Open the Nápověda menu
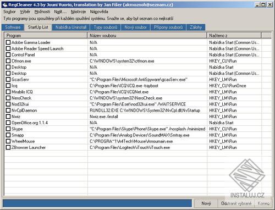This screenshot has height=210, width=275. tap(99, 12)
